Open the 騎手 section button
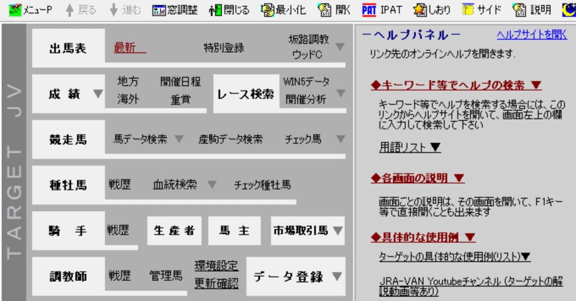The width and height of the screenshot is (576, 301). tap(68, 231)
